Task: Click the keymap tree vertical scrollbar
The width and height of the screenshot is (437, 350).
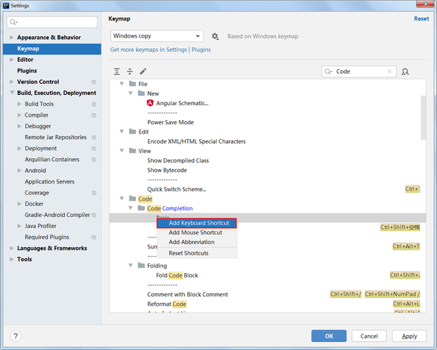Action: [x=423, y=117]
